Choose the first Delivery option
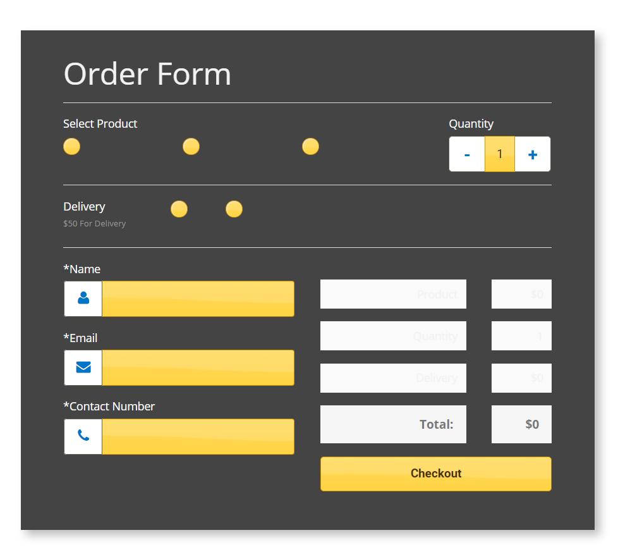The height and width of the screenshot is (547, 618). 179,209
